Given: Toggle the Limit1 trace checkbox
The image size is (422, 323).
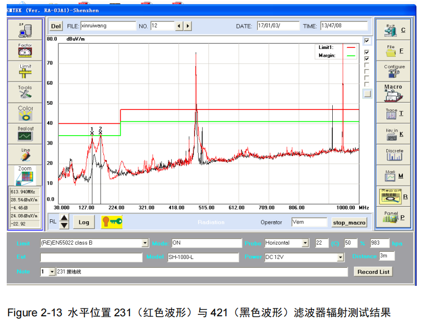Looking at the screenshot, I should point(367,52).
